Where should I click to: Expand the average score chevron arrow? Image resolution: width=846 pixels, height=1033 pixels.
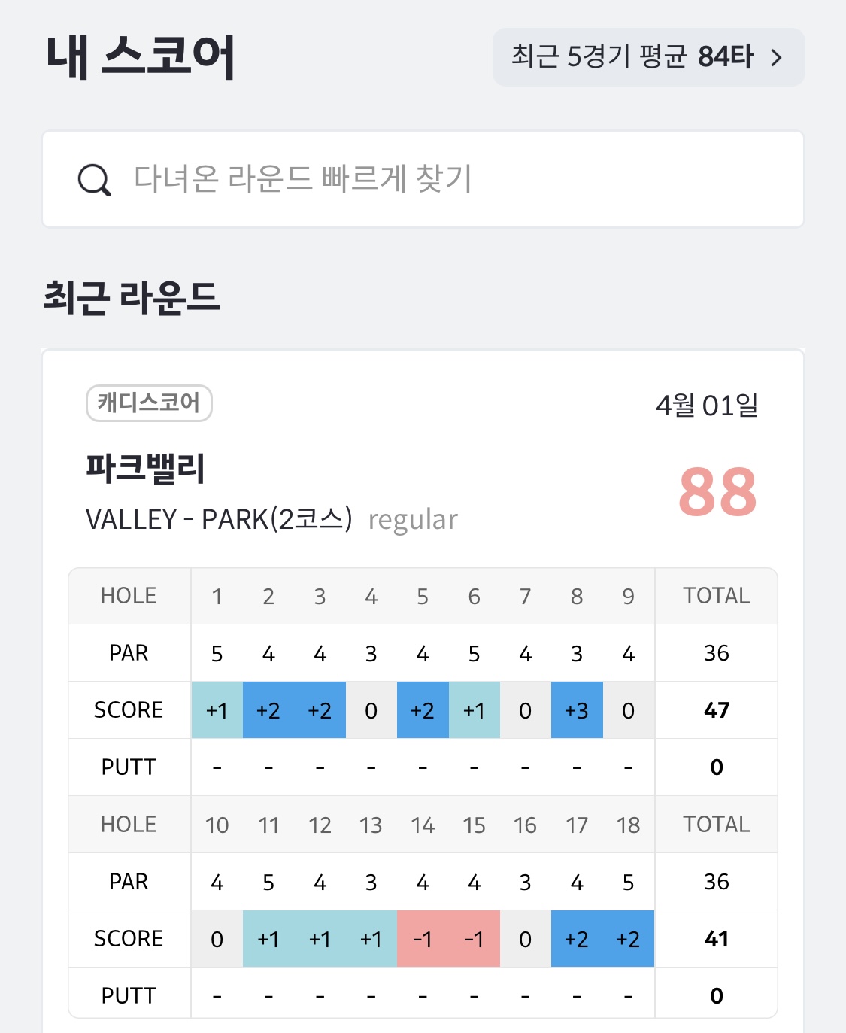pos(778,58)
